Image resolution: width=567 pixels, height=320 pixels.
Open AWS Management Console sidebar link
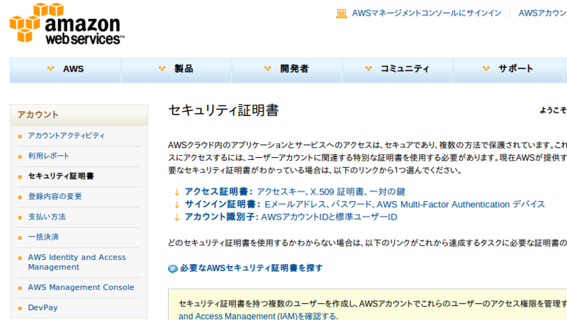point(81,287)
